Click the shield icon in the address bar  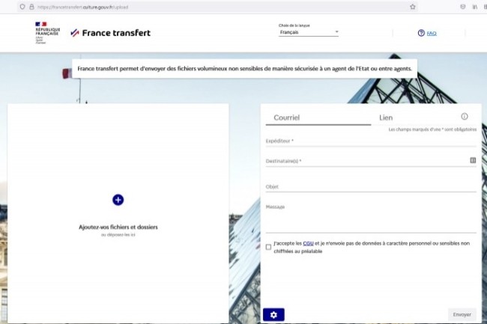click(x=22, y=7)
